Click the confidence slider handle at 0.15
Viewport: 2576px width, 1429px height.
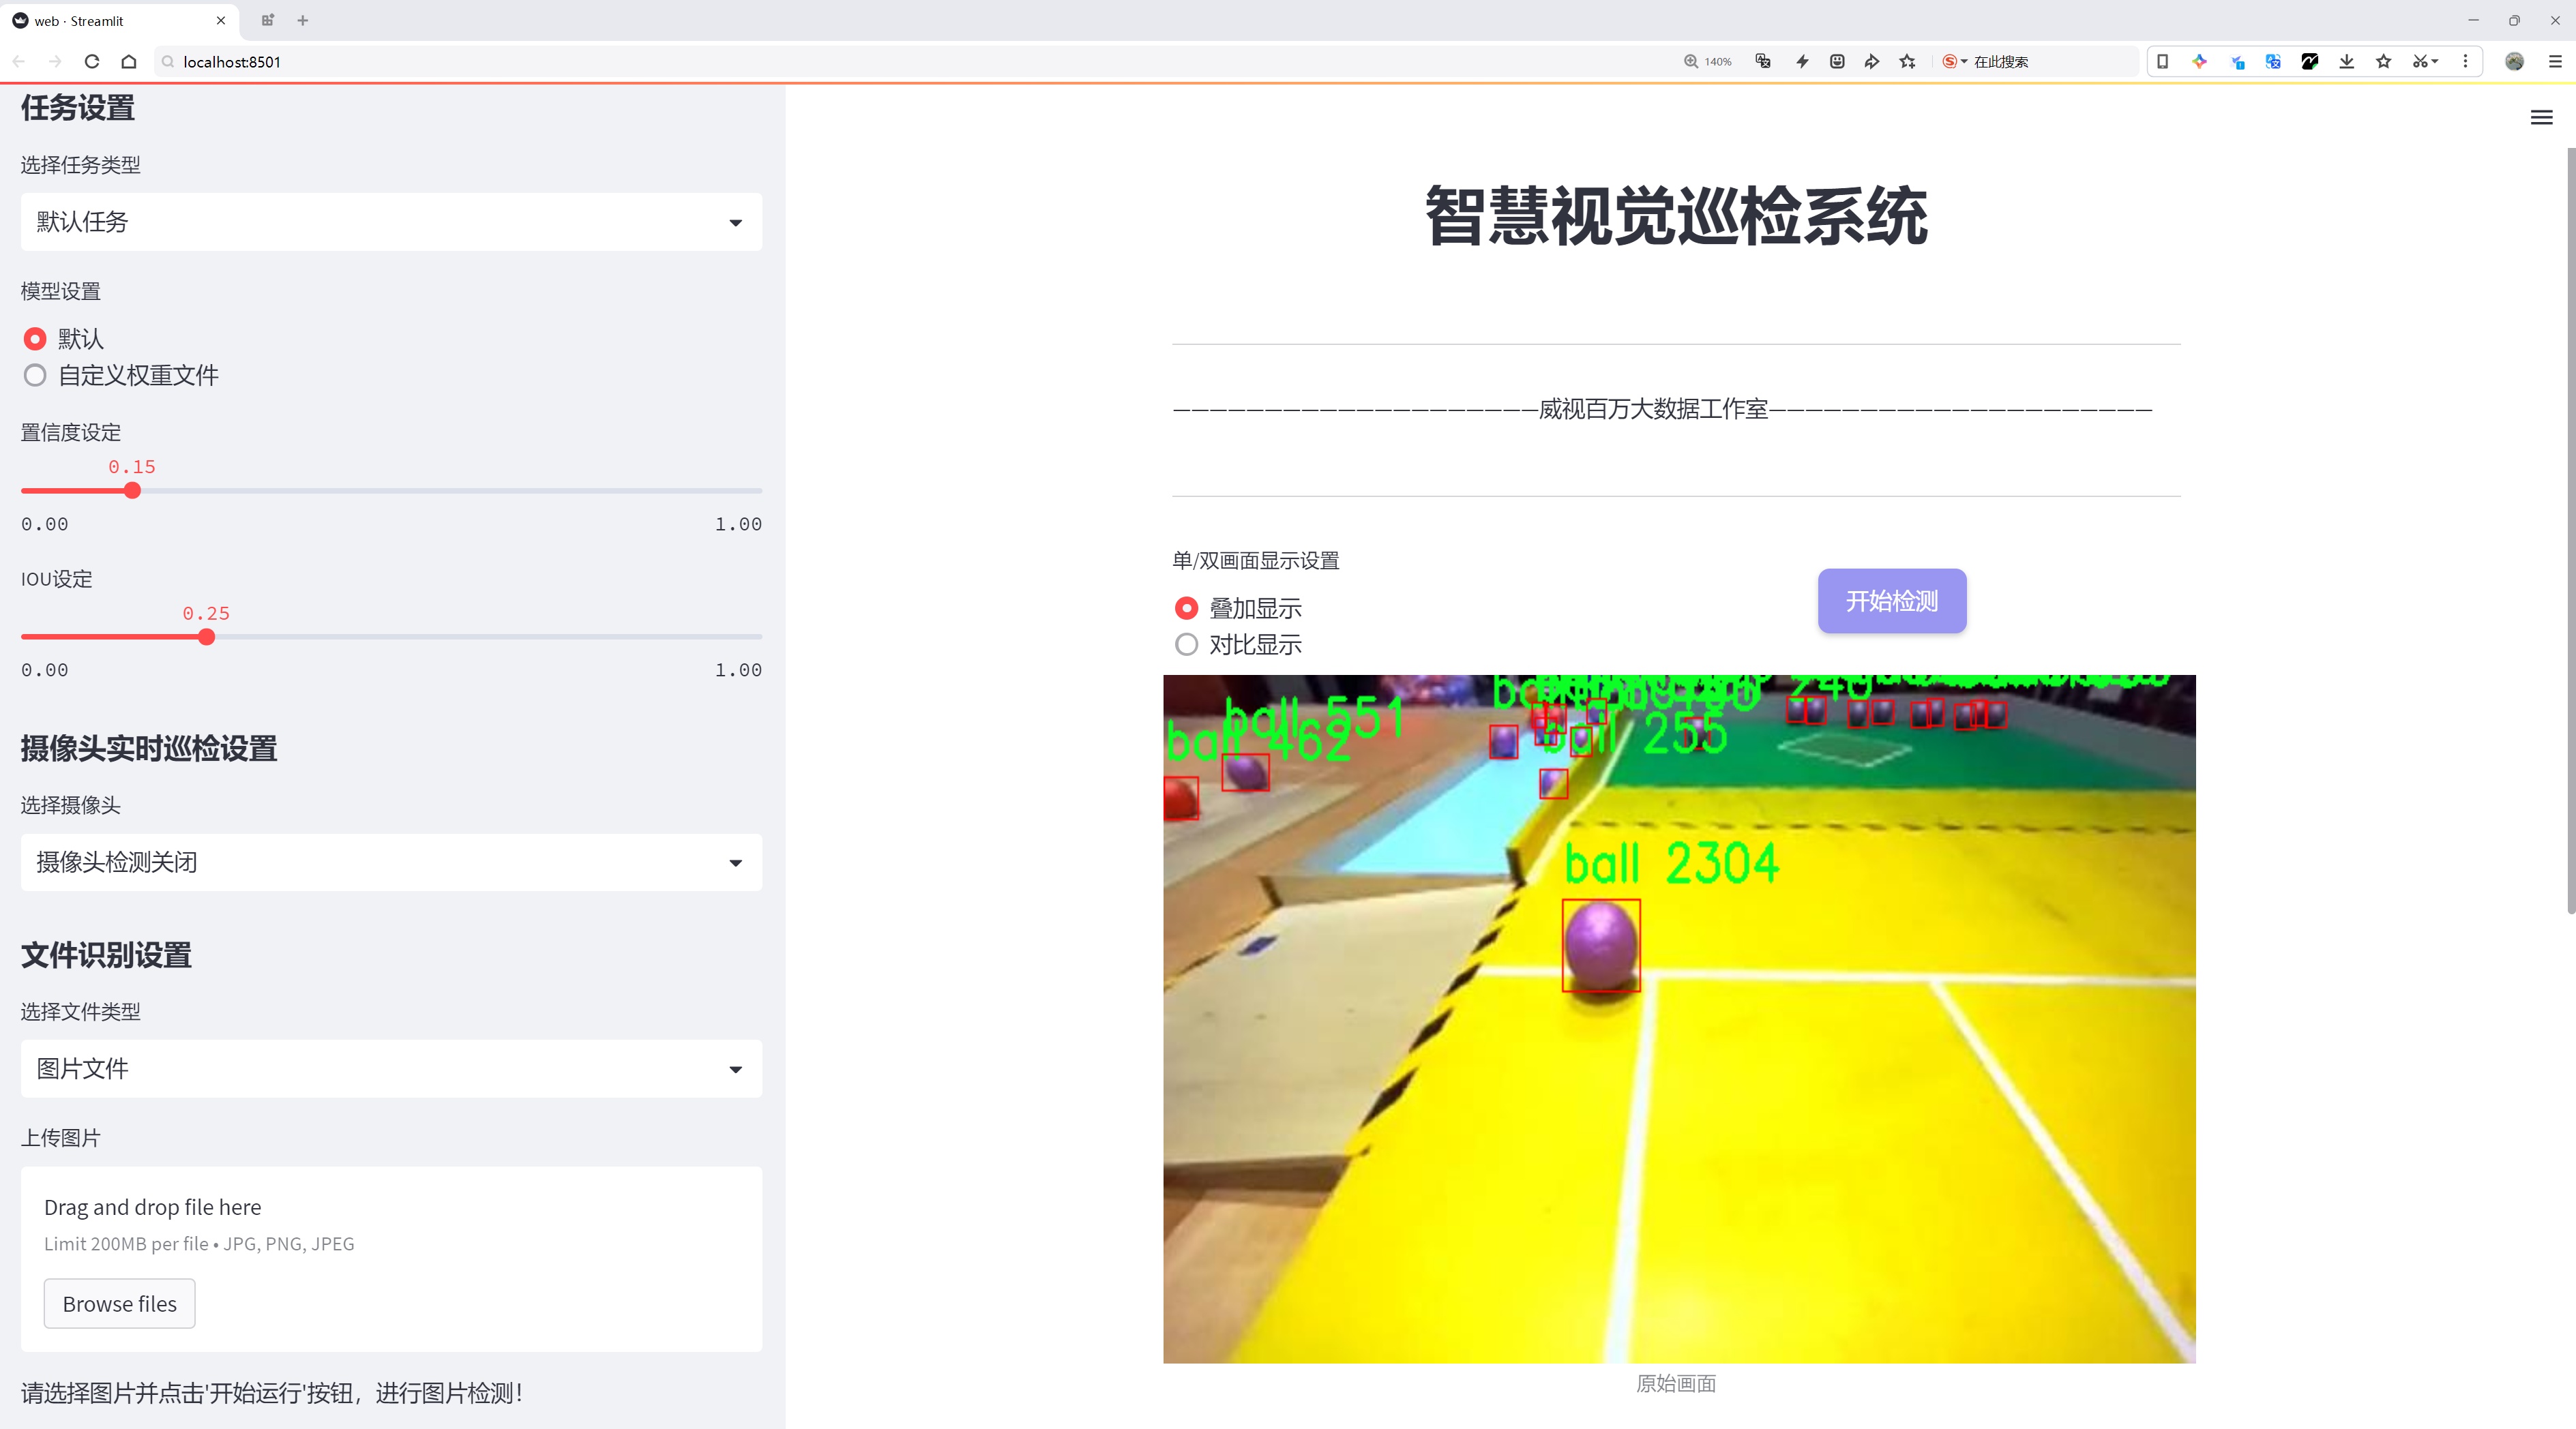coord(132,491)
